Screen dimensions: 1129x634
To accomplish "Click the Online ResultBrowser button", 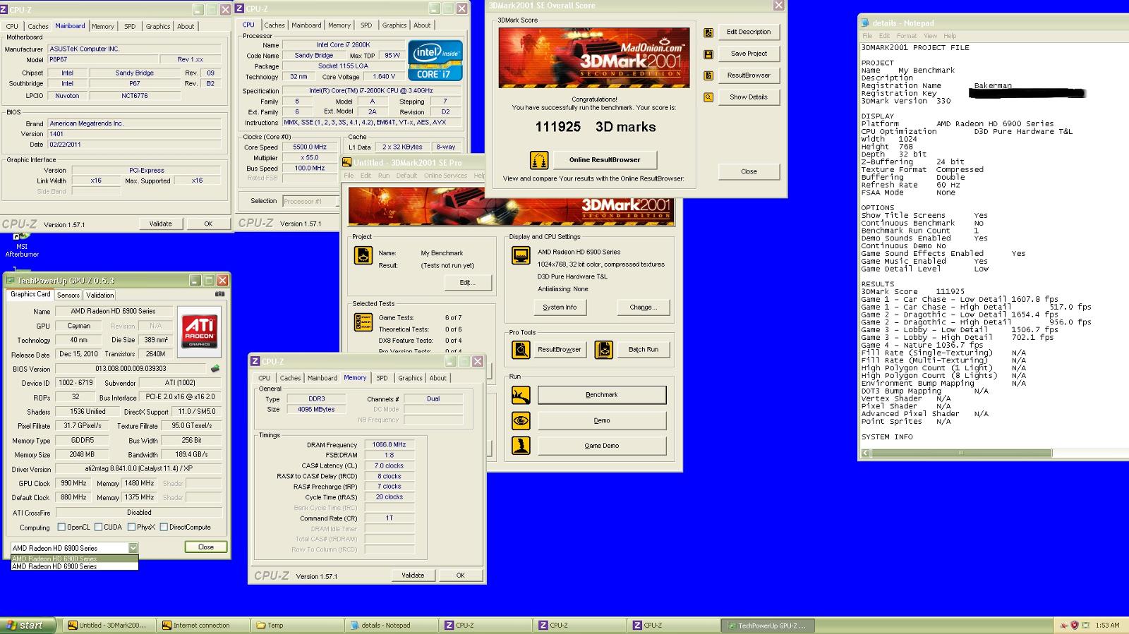I will coord(605,160).
